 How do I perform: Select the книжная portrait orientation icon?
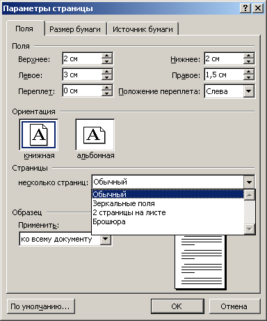click(x=38, y=134)
